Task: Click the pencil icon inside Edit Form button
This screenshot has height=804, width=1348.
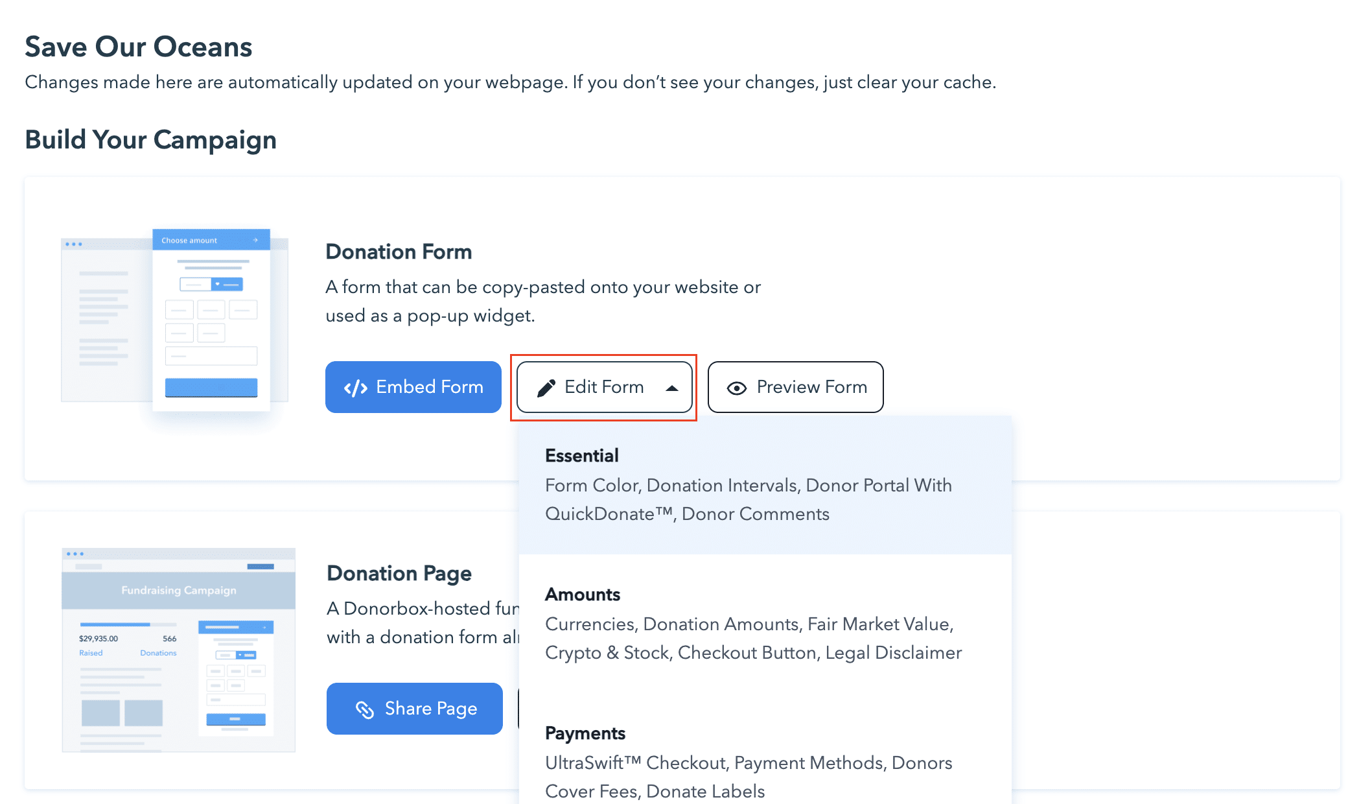Action: [x=548, y=386]
